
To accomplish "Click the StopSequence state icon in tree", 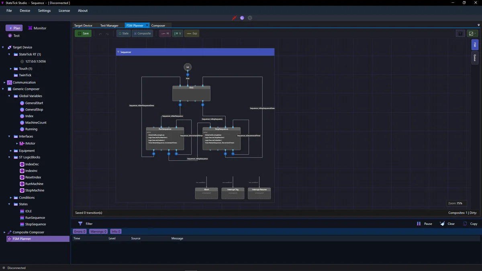I will click(x=22, y=224).
